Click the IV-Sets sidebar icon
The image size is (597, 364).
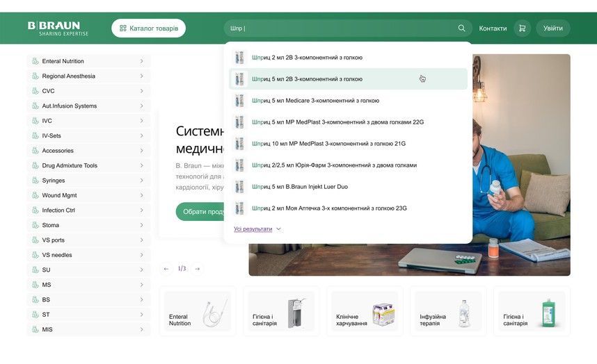tap(35, 135)
